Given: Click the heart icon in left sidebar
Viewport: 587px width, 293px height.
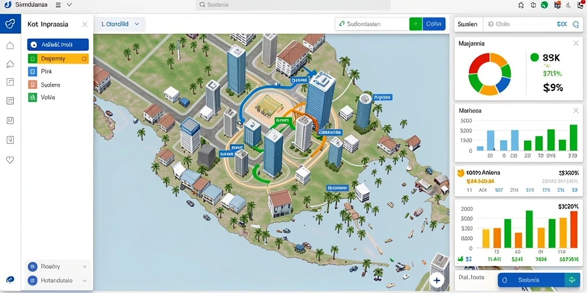Looking at the screenshot, I should pyautogui.click(x=10, y=160).
